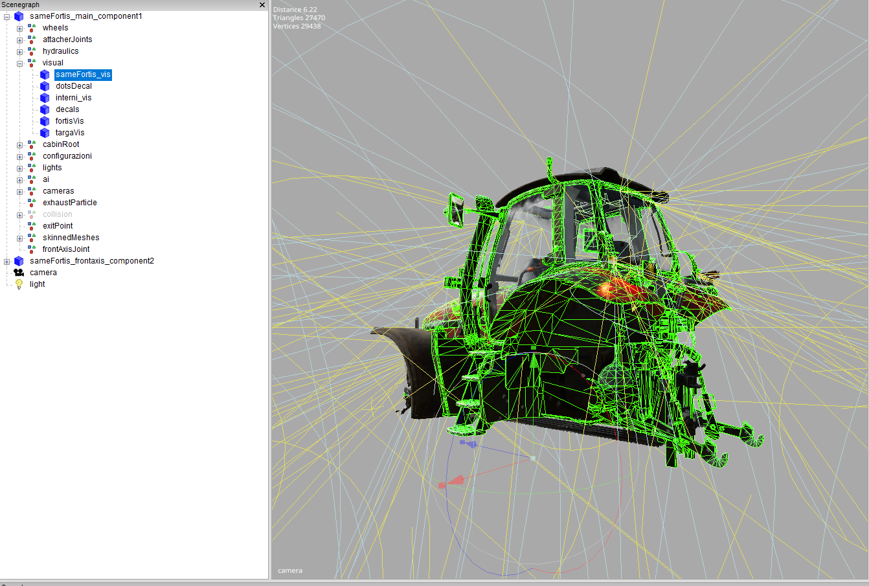Click the cube icon of sameFortis_vis

point(45,74)
